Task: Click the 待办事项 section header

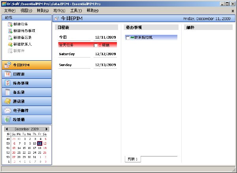Action: [x=151, y=28]
